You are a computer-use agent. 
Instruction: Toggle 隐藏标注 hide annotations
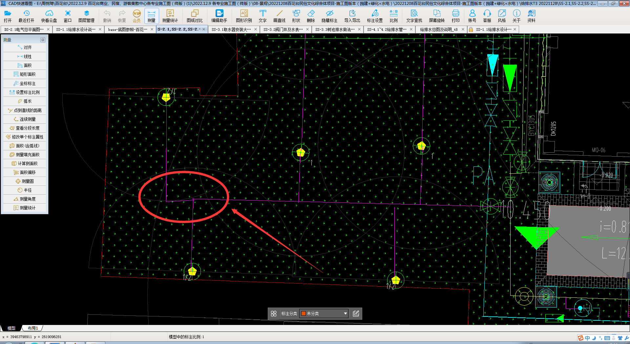pyautogui.click(x=329, y=16)
